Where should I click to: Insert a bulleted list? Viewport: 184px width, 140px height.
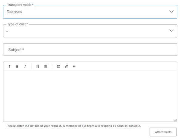click(38, 67)
